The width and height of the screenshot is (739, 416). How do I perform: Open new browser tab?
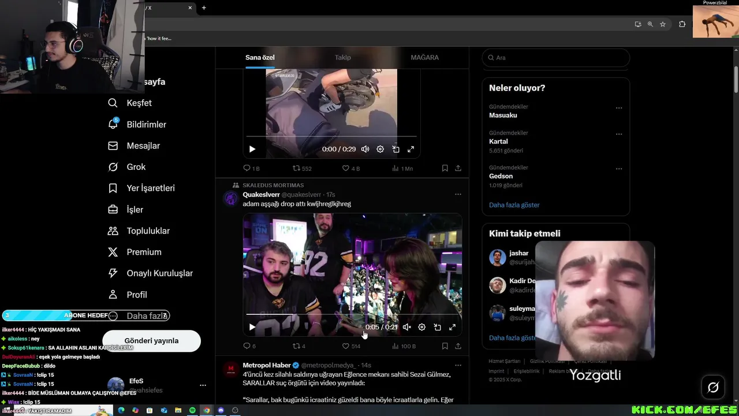click(x=204, y=8)
